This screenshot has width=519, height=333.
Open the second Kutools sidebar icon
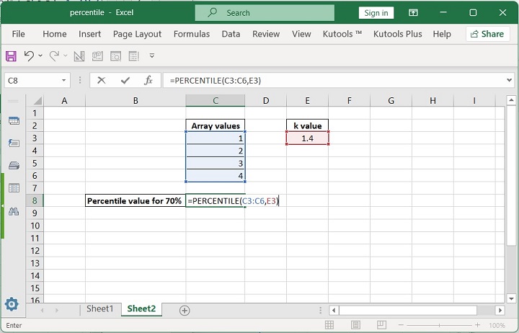point(14,143)
